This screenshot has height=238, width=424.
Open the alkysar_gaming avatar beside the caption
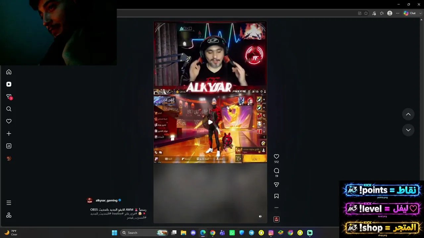tap(89, 200)
